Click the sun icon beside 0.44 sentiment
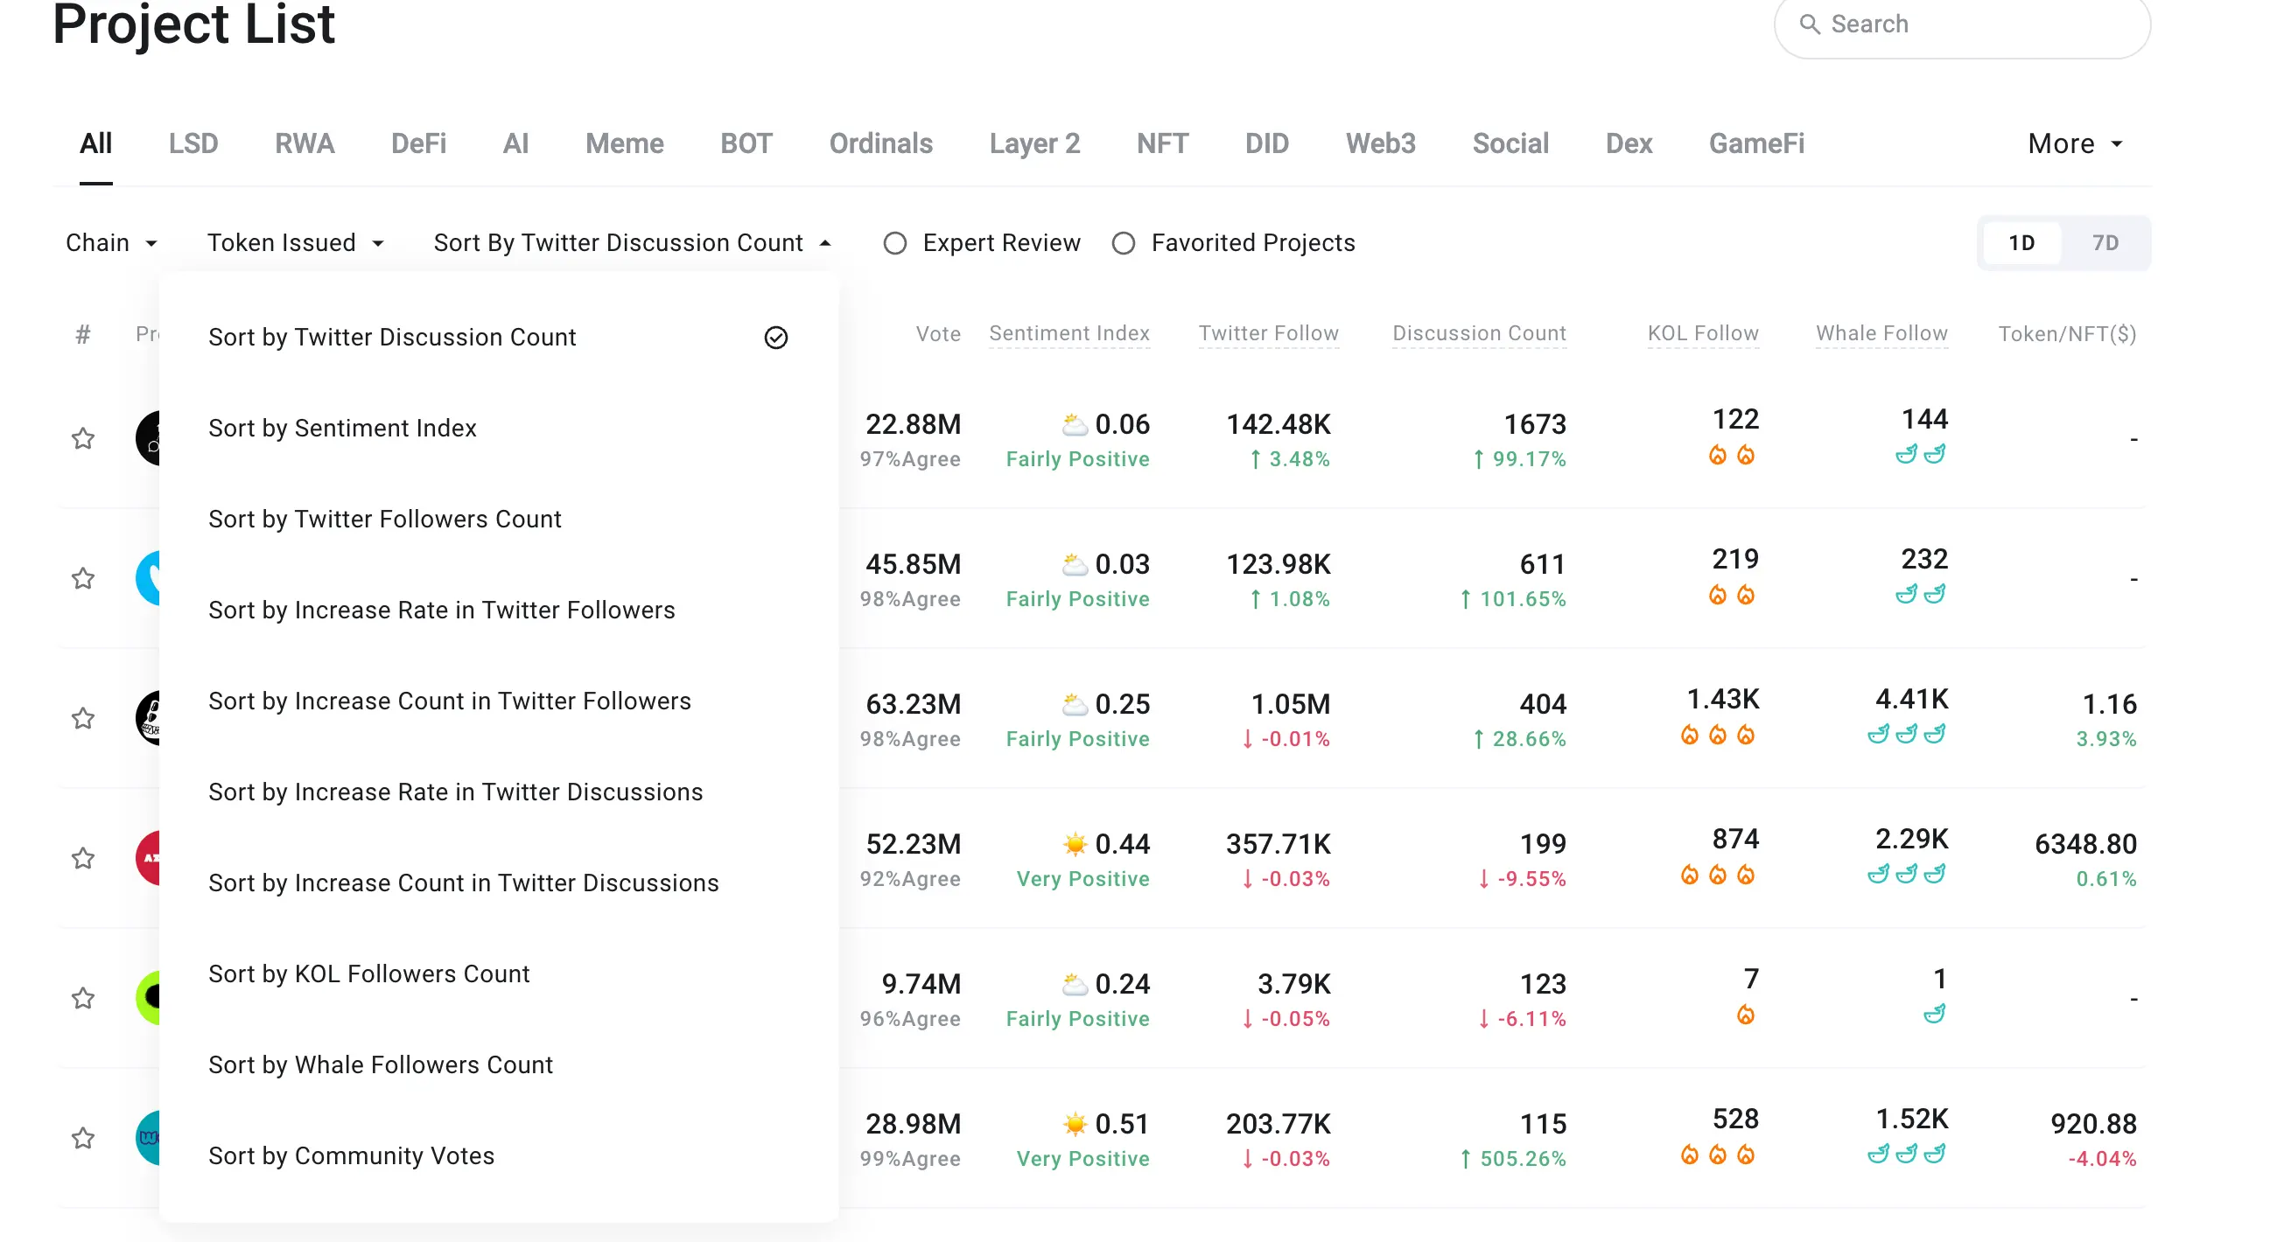 [1075, 844]
